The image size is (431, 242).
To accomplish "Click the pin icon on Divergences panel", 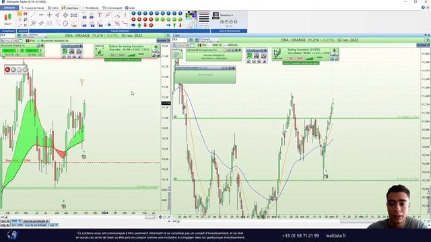I will click(x=240, y=50).
